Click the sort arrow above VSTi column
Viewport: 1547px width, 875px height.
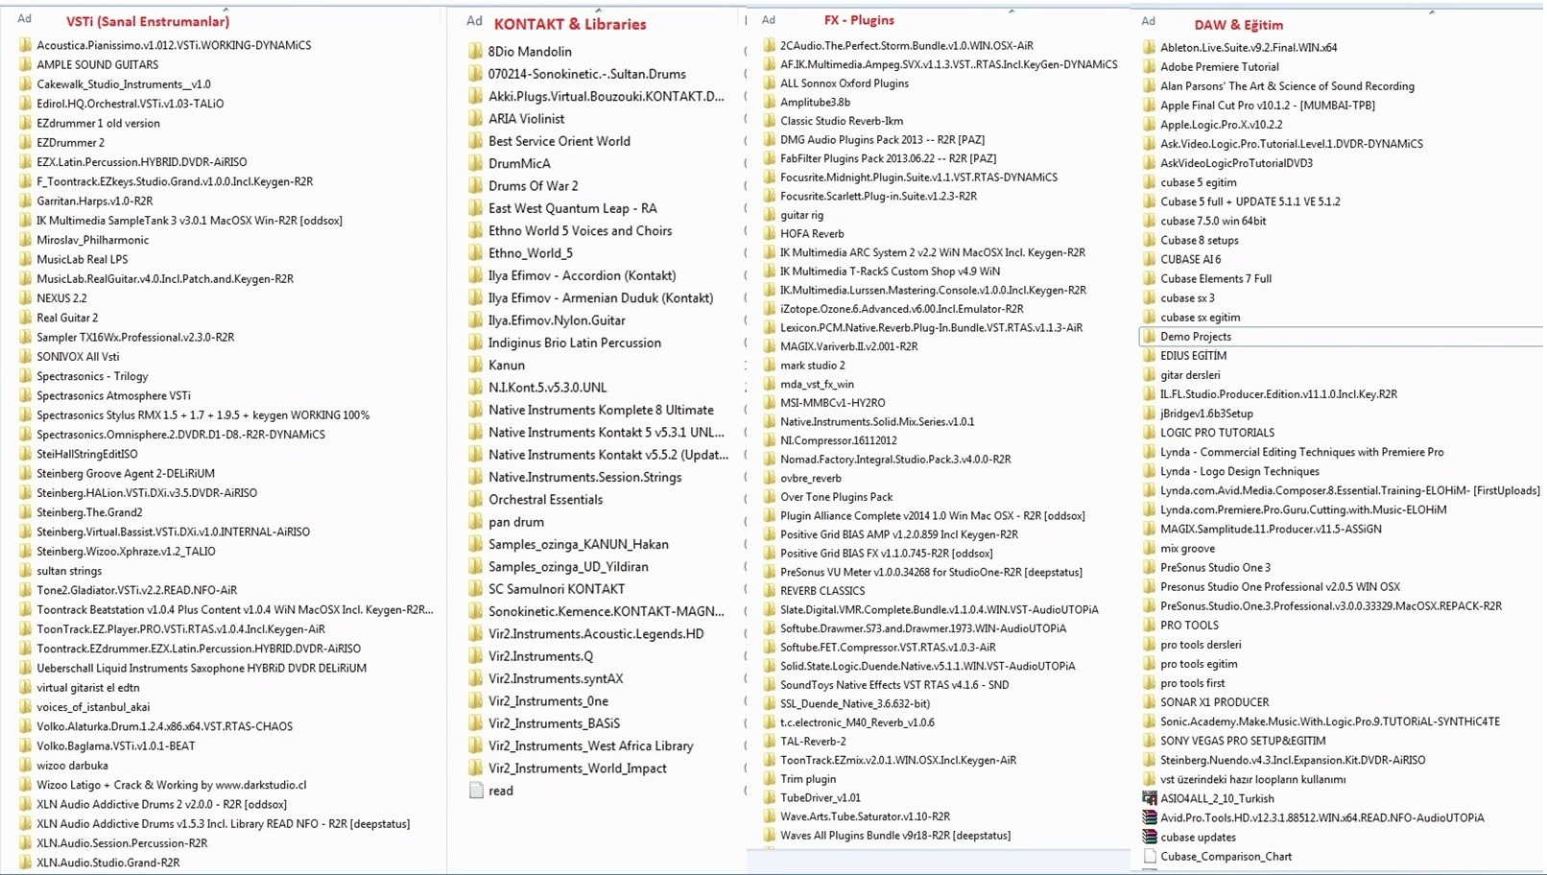coord(226,10)
